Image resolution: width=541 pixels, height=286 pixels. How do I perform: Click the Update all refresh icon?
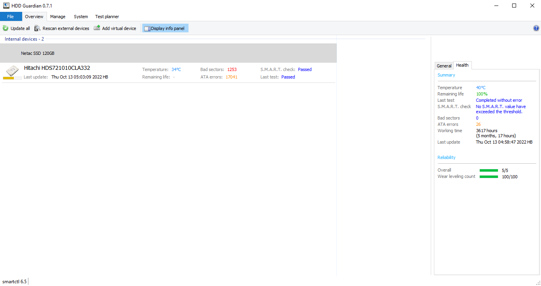[6, 28]
